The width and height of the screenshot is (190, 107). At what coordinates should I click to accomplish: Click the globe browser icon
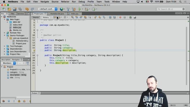[61, 9]
